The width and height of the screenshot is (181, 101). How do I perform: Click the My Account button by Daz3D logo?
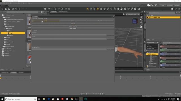click(x=170, y=5)
